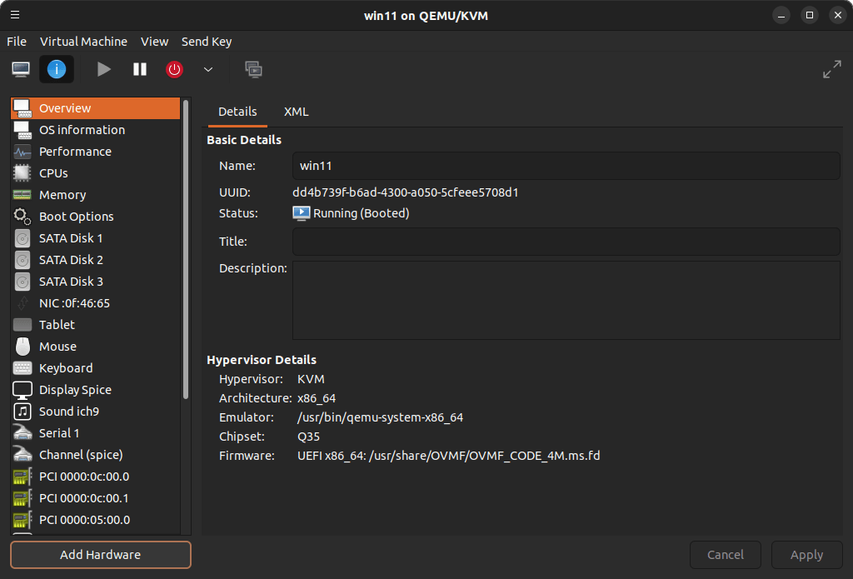The width and height of the screenshot is (853, 579).
Task: Click the Name field containing win11
Action: click(x=566, y=166)
